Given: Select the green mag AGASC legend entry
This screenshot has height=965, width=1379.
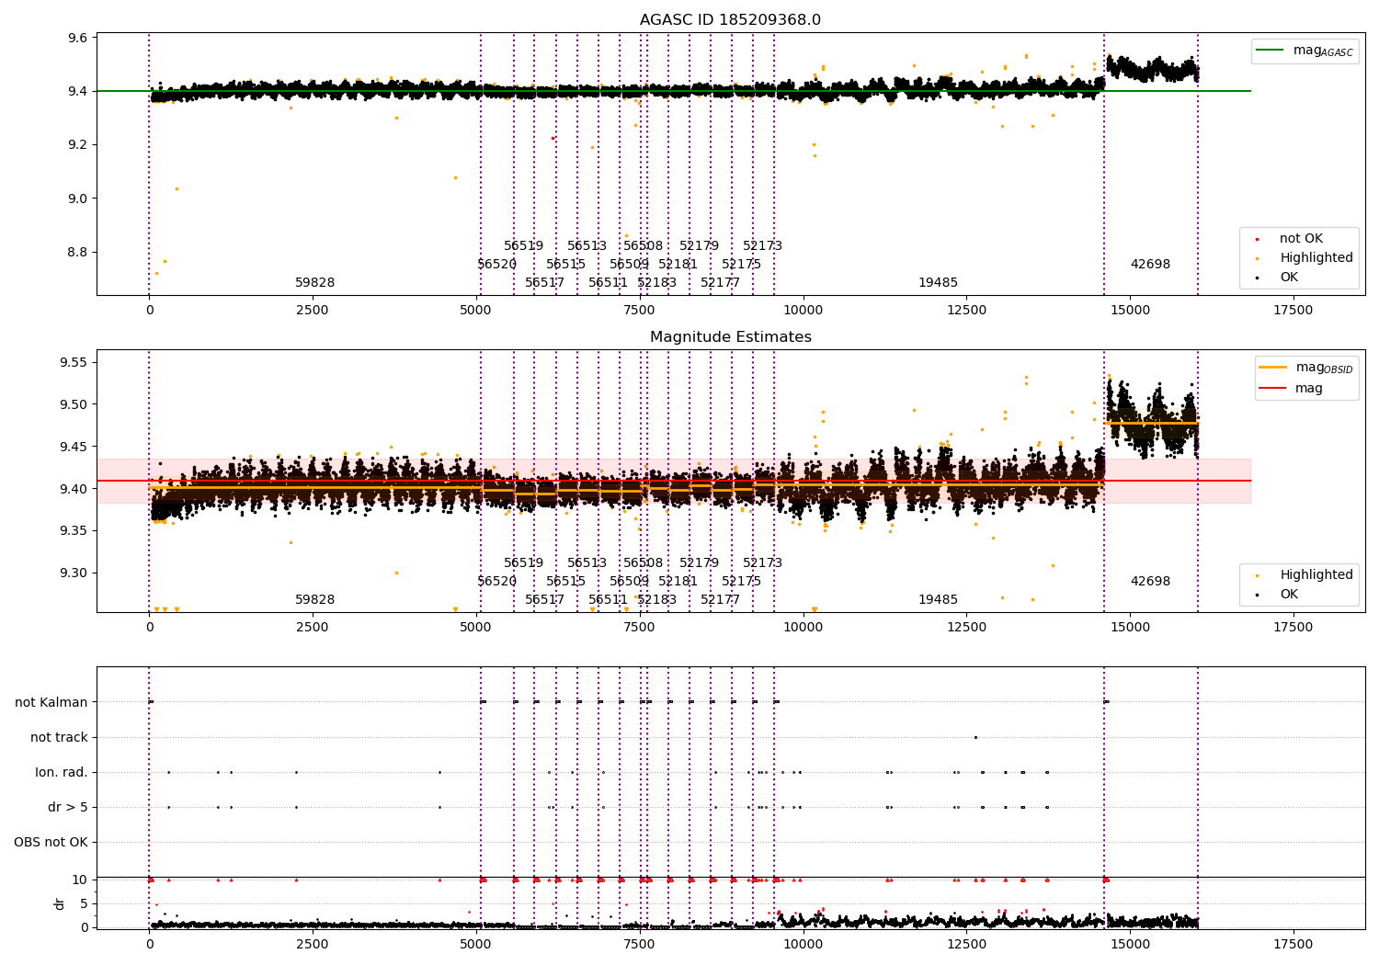Looking at the screenshot, I should point(1305,51).
